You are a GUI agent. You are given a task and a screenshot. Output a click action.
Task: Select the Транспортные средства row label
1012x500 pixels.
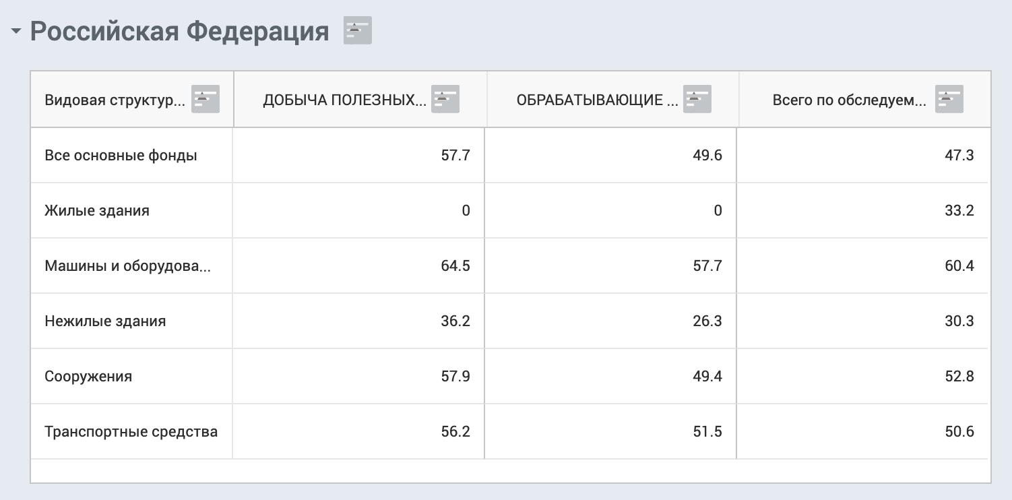tap(131, 432)
